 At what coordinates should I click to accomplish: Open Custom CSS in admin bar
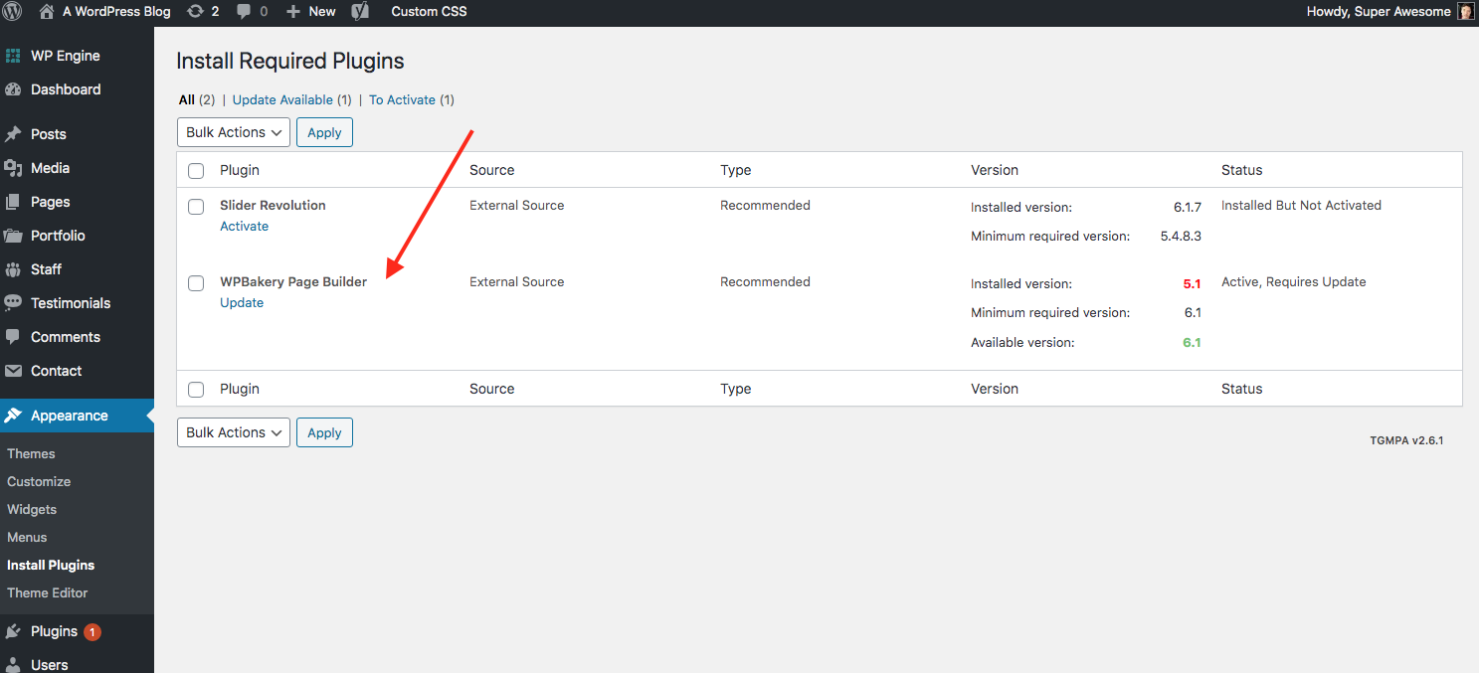(x=429, y=12)
